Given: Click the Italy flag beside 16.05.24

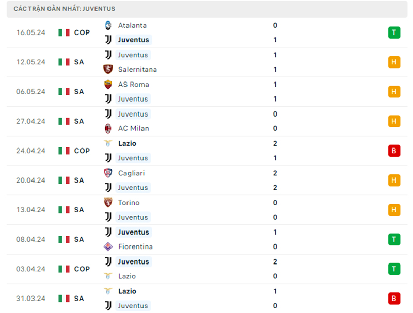Looking at the screenshot, I should click(64, 32).
